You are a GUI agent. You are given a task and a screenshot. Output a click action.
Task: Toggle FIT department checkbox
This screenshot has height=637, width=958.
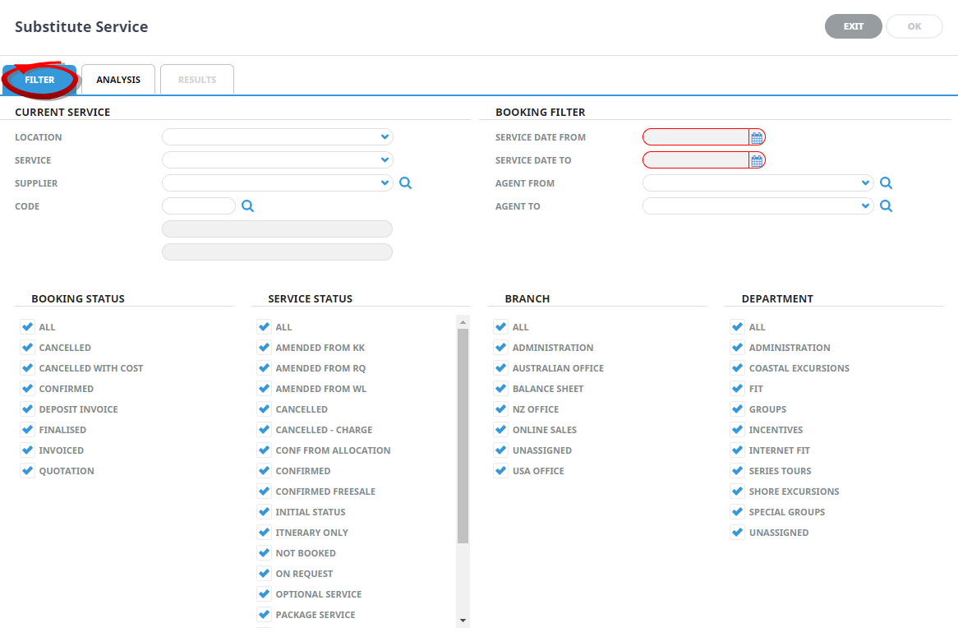[738, 388]
